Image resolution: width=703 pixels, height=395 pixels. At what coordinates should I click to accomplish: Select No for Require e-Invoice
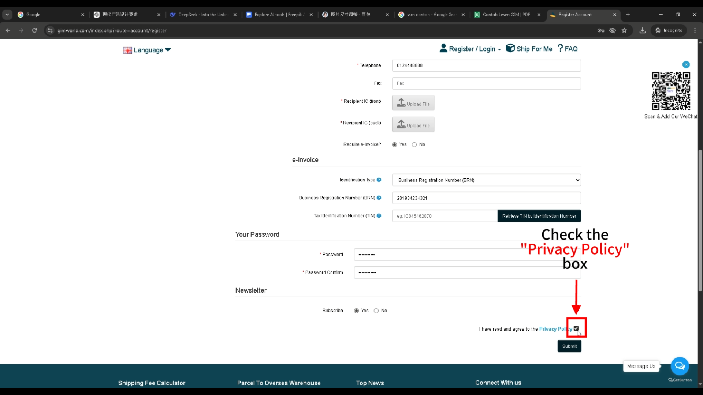(x=414, y=144)
